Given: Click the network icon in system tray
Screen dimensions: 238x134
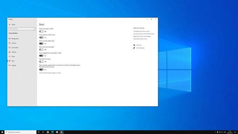Looking at the screenshot, I should (220, 132).
